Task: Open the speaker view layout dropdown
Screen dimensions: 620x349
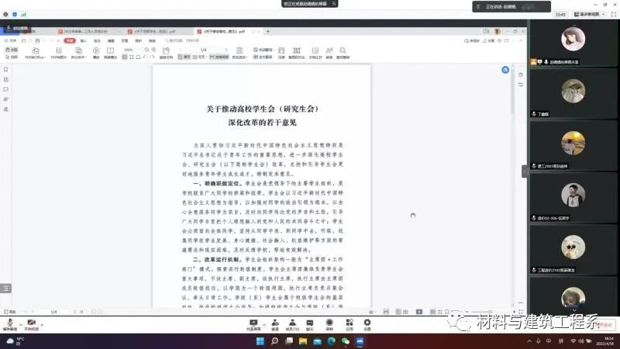Action: (590, 14)
